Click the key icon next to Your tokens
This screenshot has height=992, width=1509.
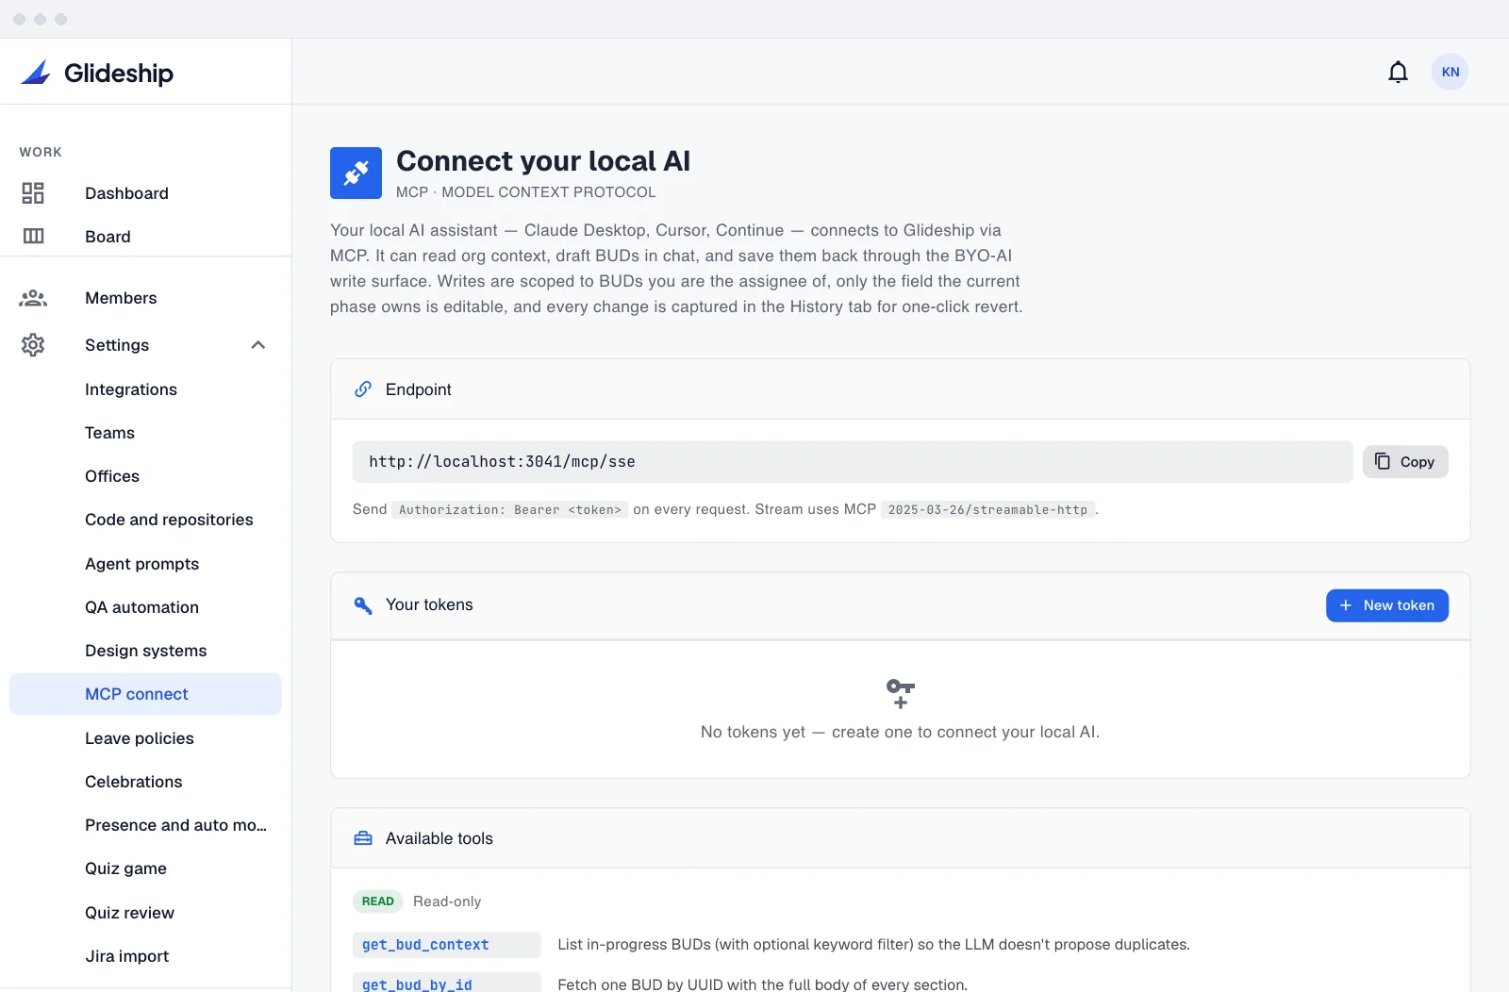[363, 605]
